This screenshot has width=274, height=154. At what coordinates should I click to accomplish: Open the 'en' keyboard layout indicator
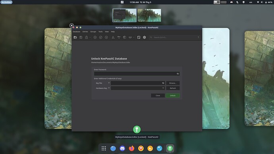(x=251, y=2)
